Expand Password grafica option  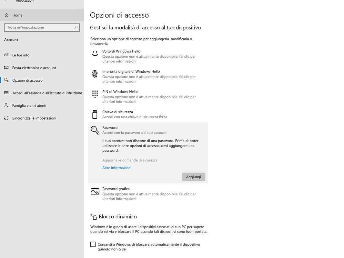tap(148, 194)
